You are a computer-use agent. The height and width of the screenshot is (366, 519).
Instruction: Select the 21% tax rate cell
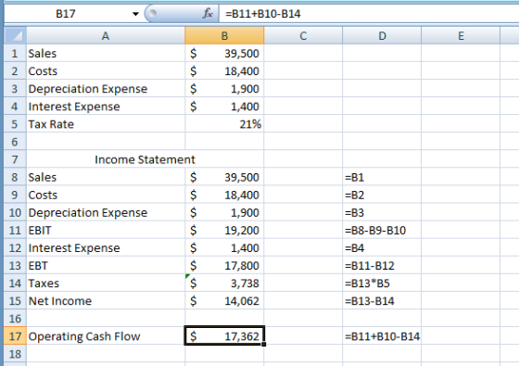224,124
